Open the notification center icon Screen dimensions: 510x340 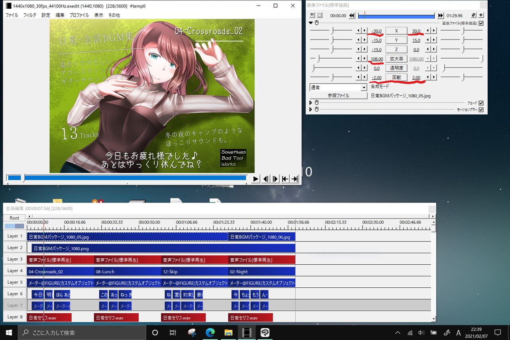(497, 332)
